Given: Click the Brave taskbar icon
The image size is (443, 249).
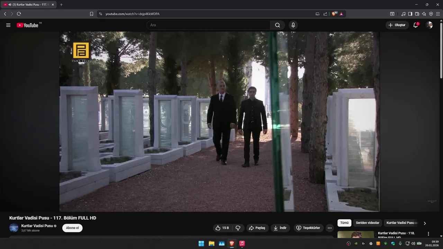Looking at the screenshot, I should [232, 243].
